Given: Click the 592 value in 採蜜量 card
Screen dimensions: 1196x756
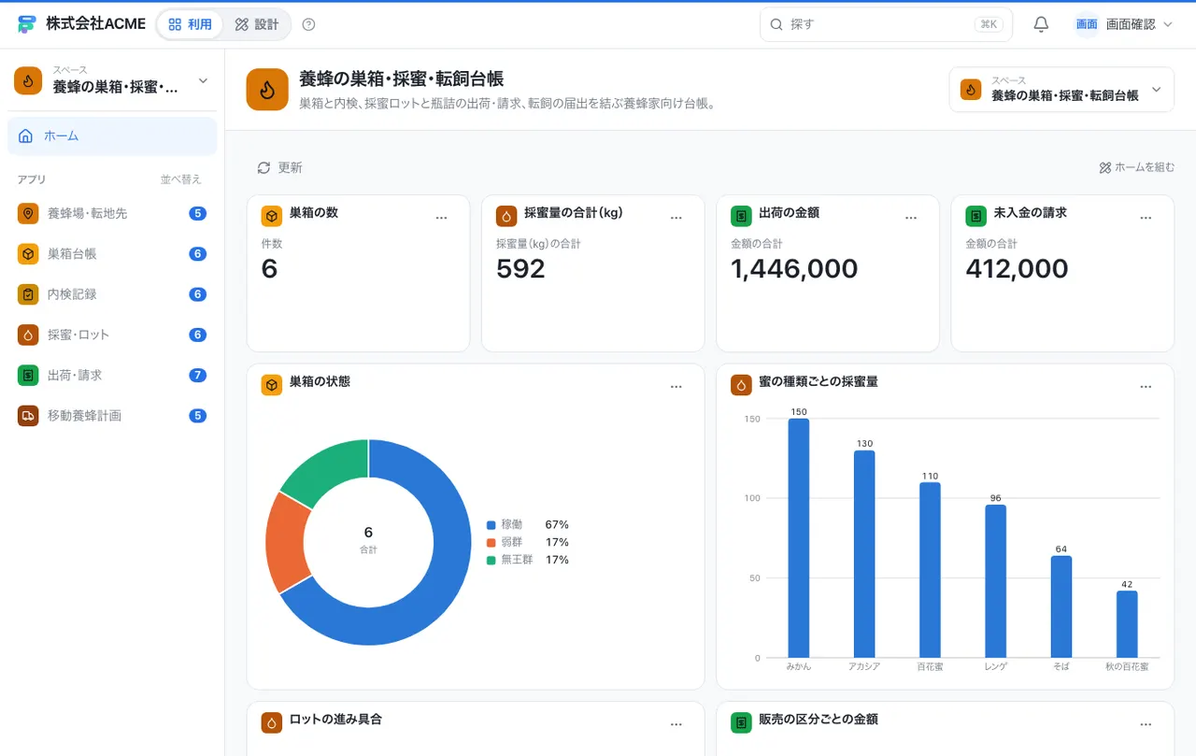Looking at the screenshot, I should click(520, 269).
